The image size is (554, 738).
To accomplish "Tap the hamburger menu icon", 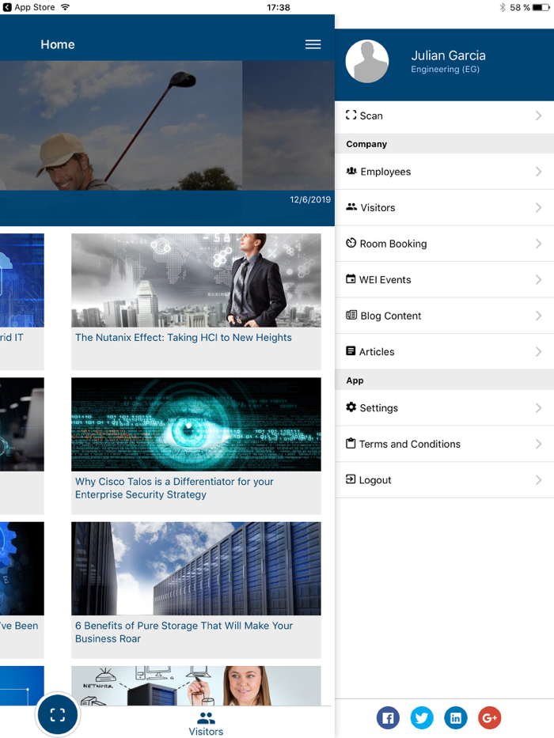I will [x=313, y=44].
